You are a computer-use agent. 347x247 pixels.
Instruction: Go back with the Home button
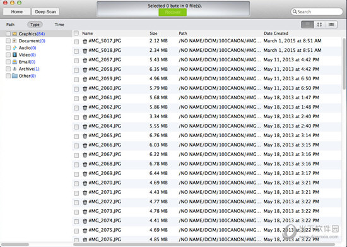(x=17, y=12)
